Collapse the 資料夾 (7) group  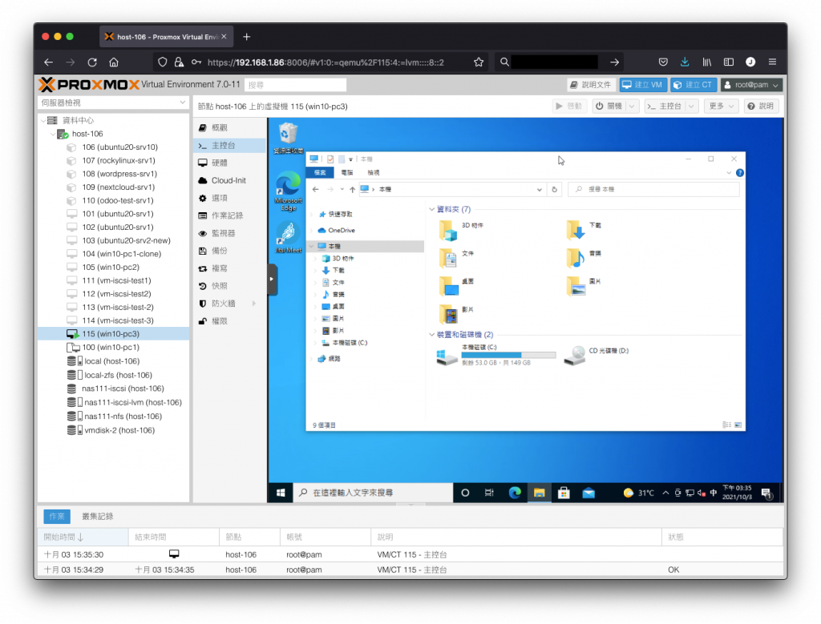point(432,209)
